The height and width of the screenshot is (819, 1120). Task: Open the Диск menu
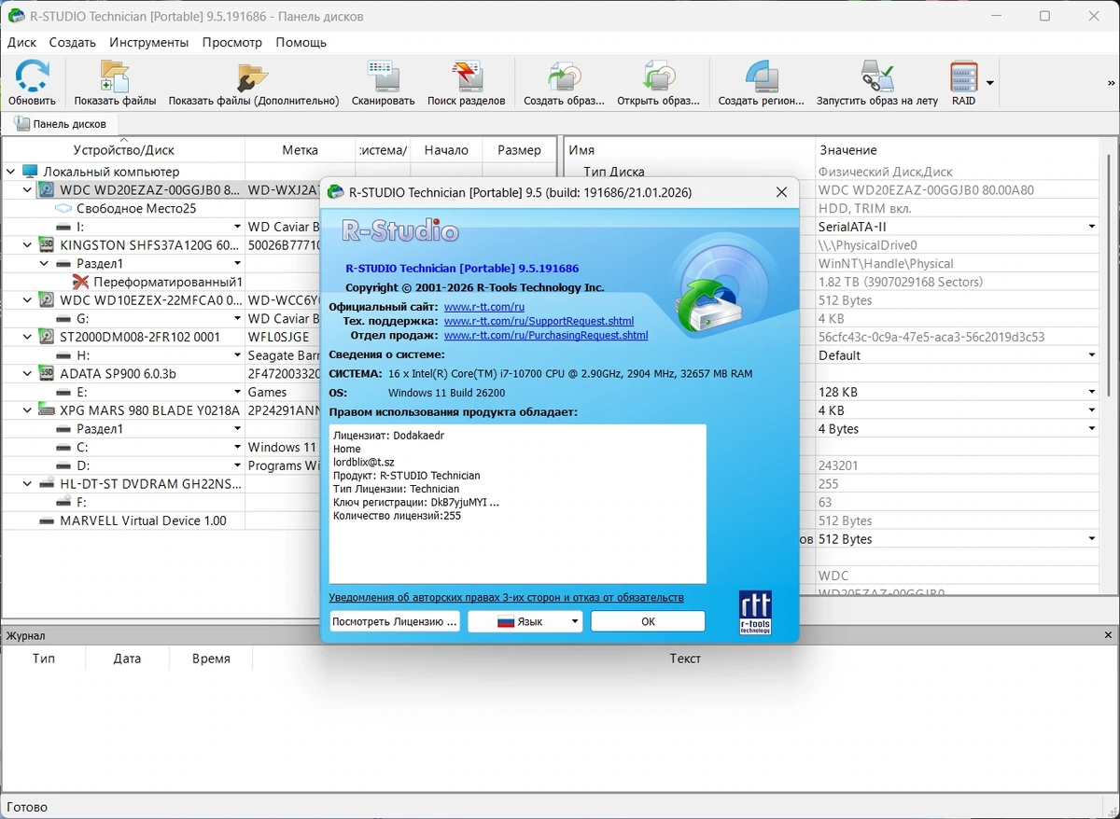click(x=22, y=42)
